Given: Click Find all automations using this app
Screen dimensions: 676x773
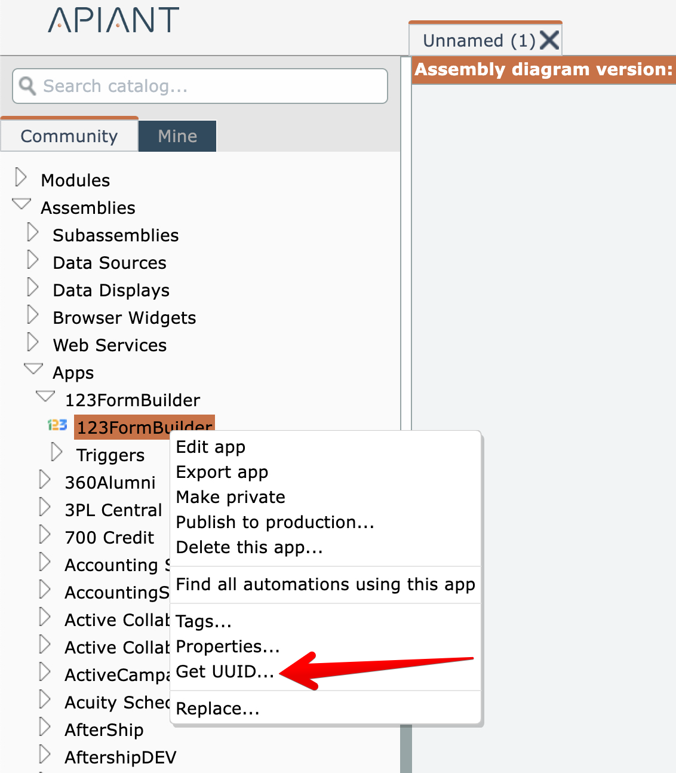Looking at the screenshot, I should (325, 584).
